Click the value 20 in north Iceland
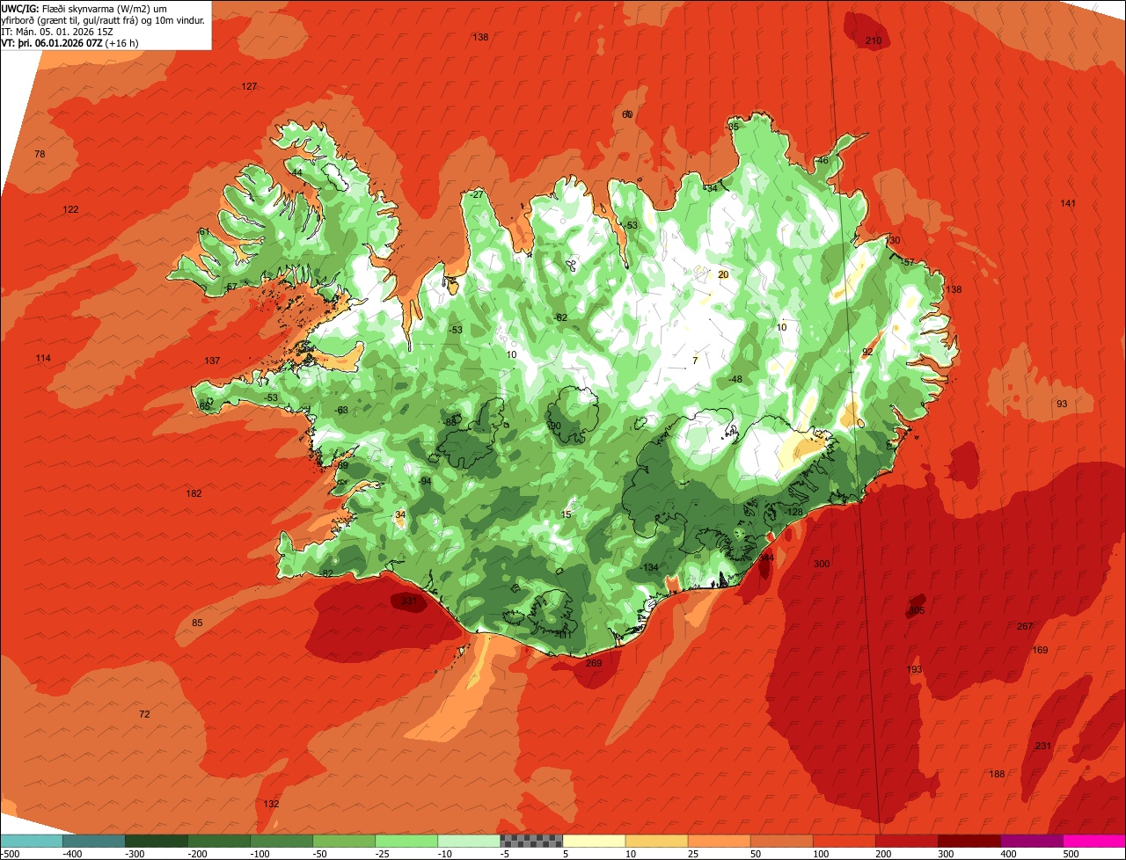Image resolution: width=1126 pixels, height=860 pixels. pyautogui.click(x=723, y=274)
